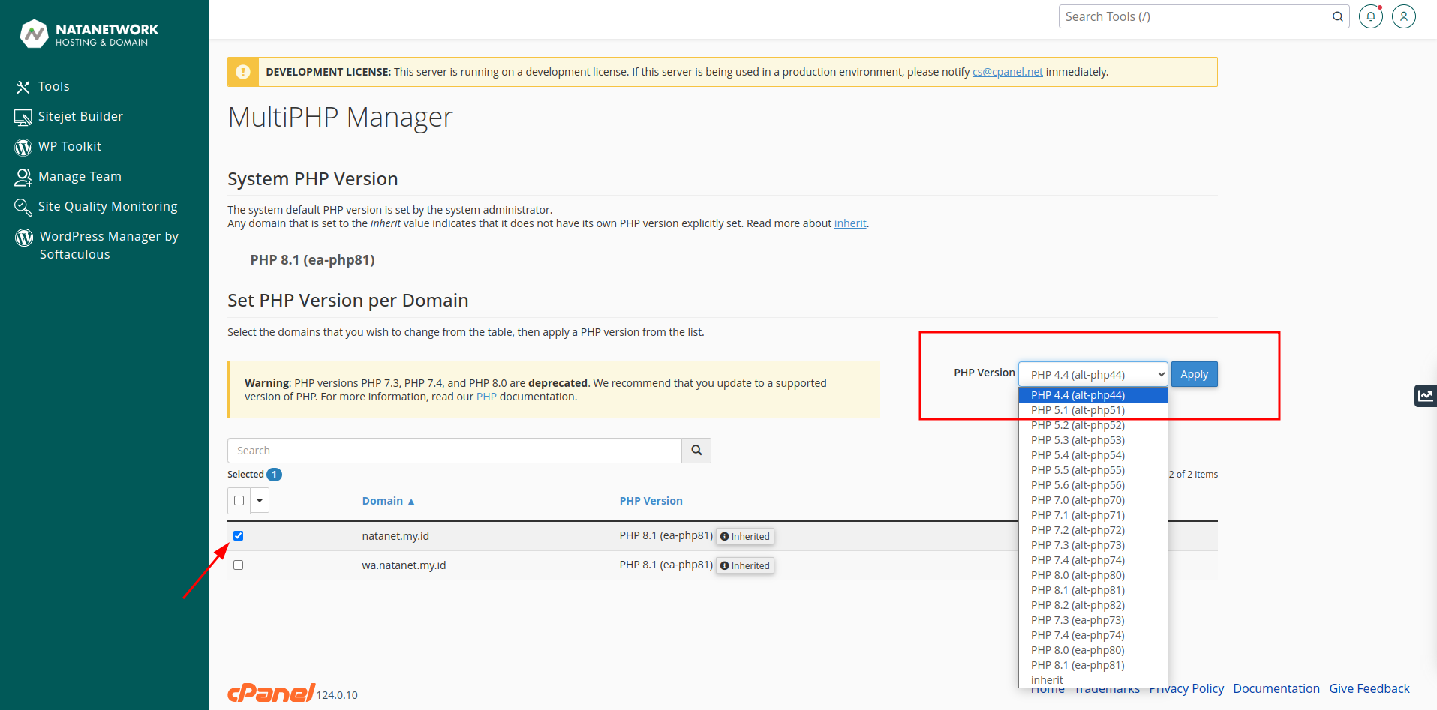
Task: Click the domain search magnifier button
Action: [x=696, y=451]
